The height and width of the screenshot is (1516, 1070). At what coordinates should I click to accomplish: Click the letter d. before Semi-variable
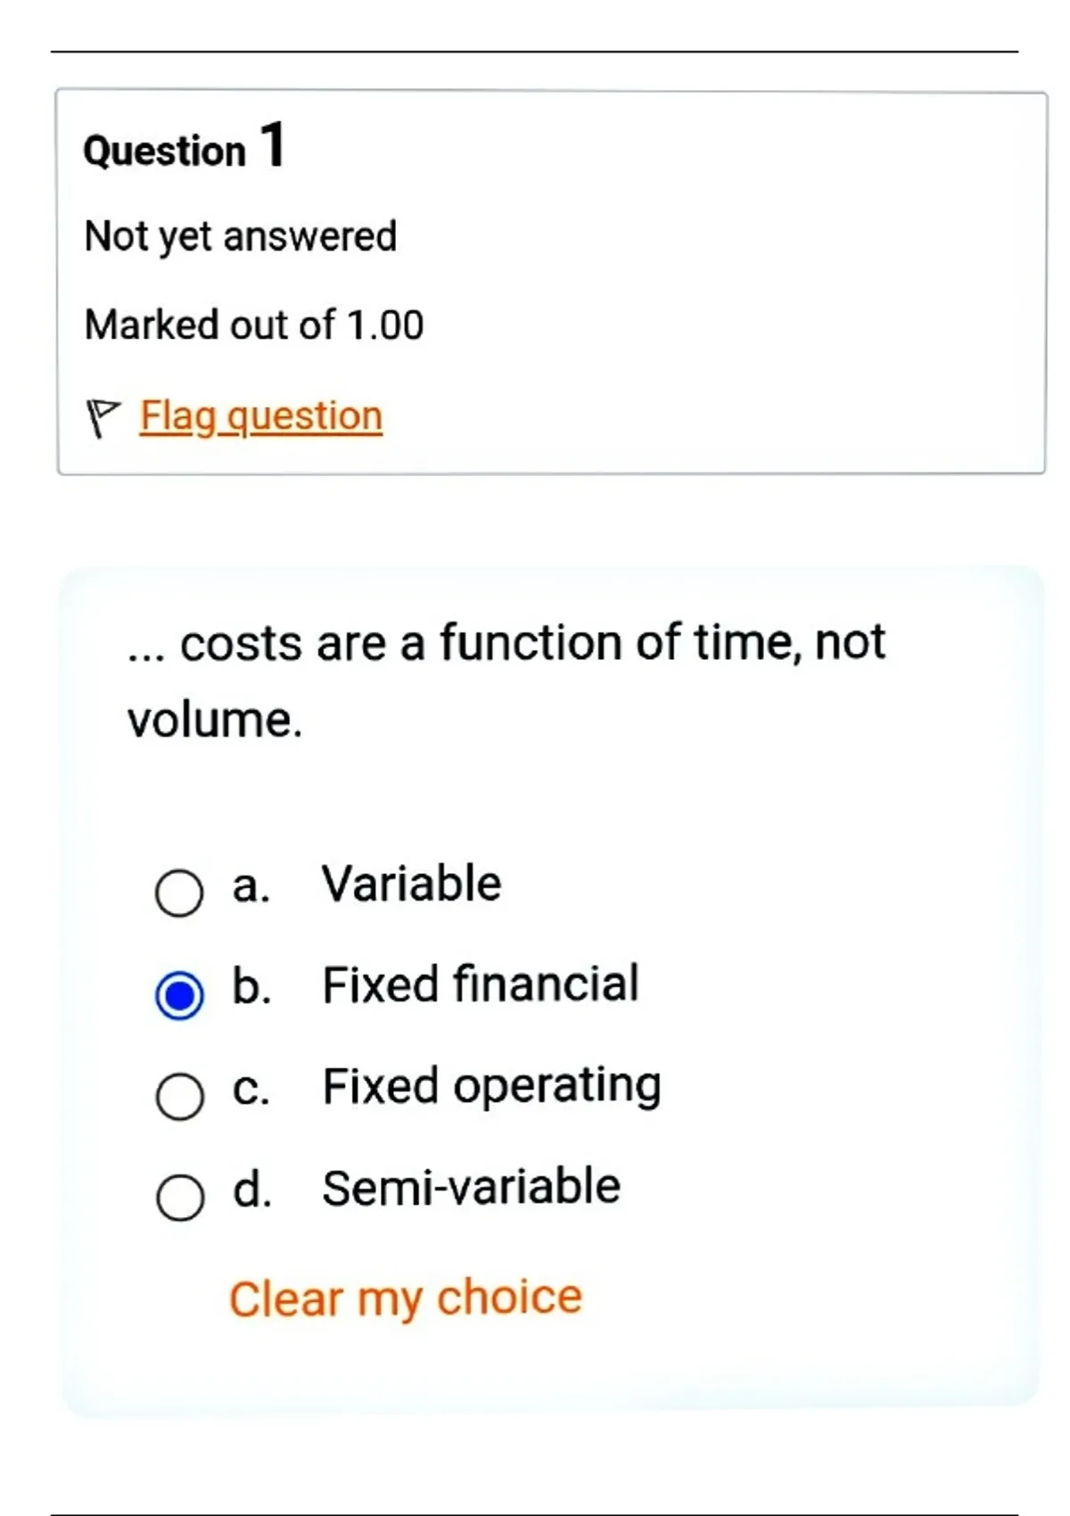pos(251,1189)
